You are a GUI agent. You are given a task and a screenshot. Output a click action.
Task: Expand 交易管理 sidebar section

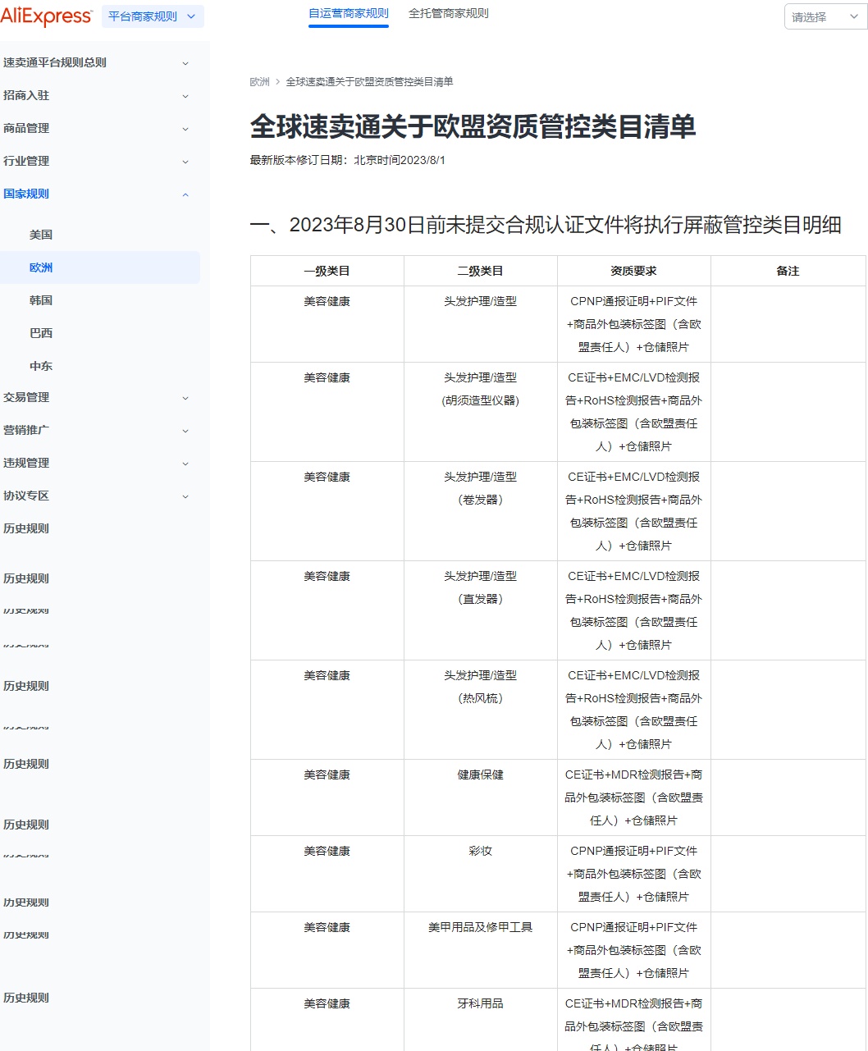pyautogui.click(x=26, y=397)
